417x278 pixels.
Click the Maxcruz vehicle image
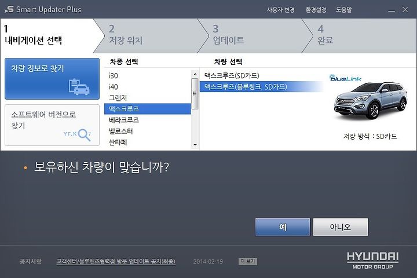(371, 101)
